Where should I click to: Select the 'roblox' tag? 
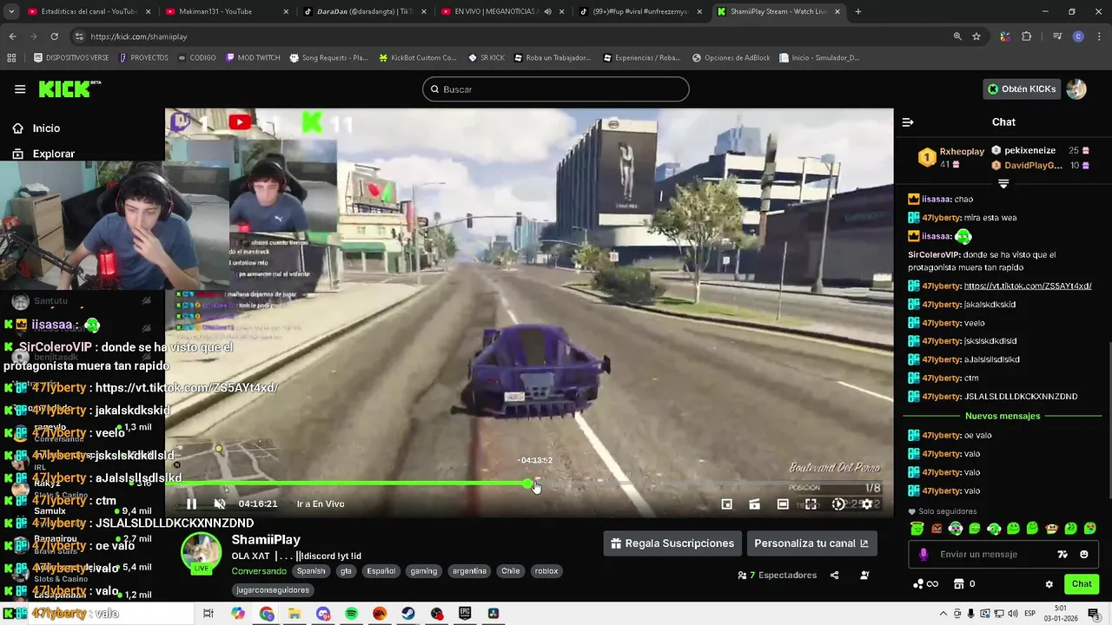coord(546,571)
